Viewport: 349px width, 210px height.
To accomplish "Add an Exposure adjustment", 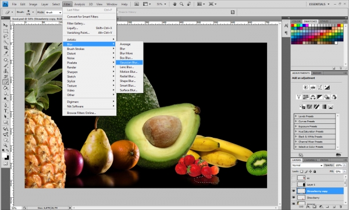I will (327, 87).
